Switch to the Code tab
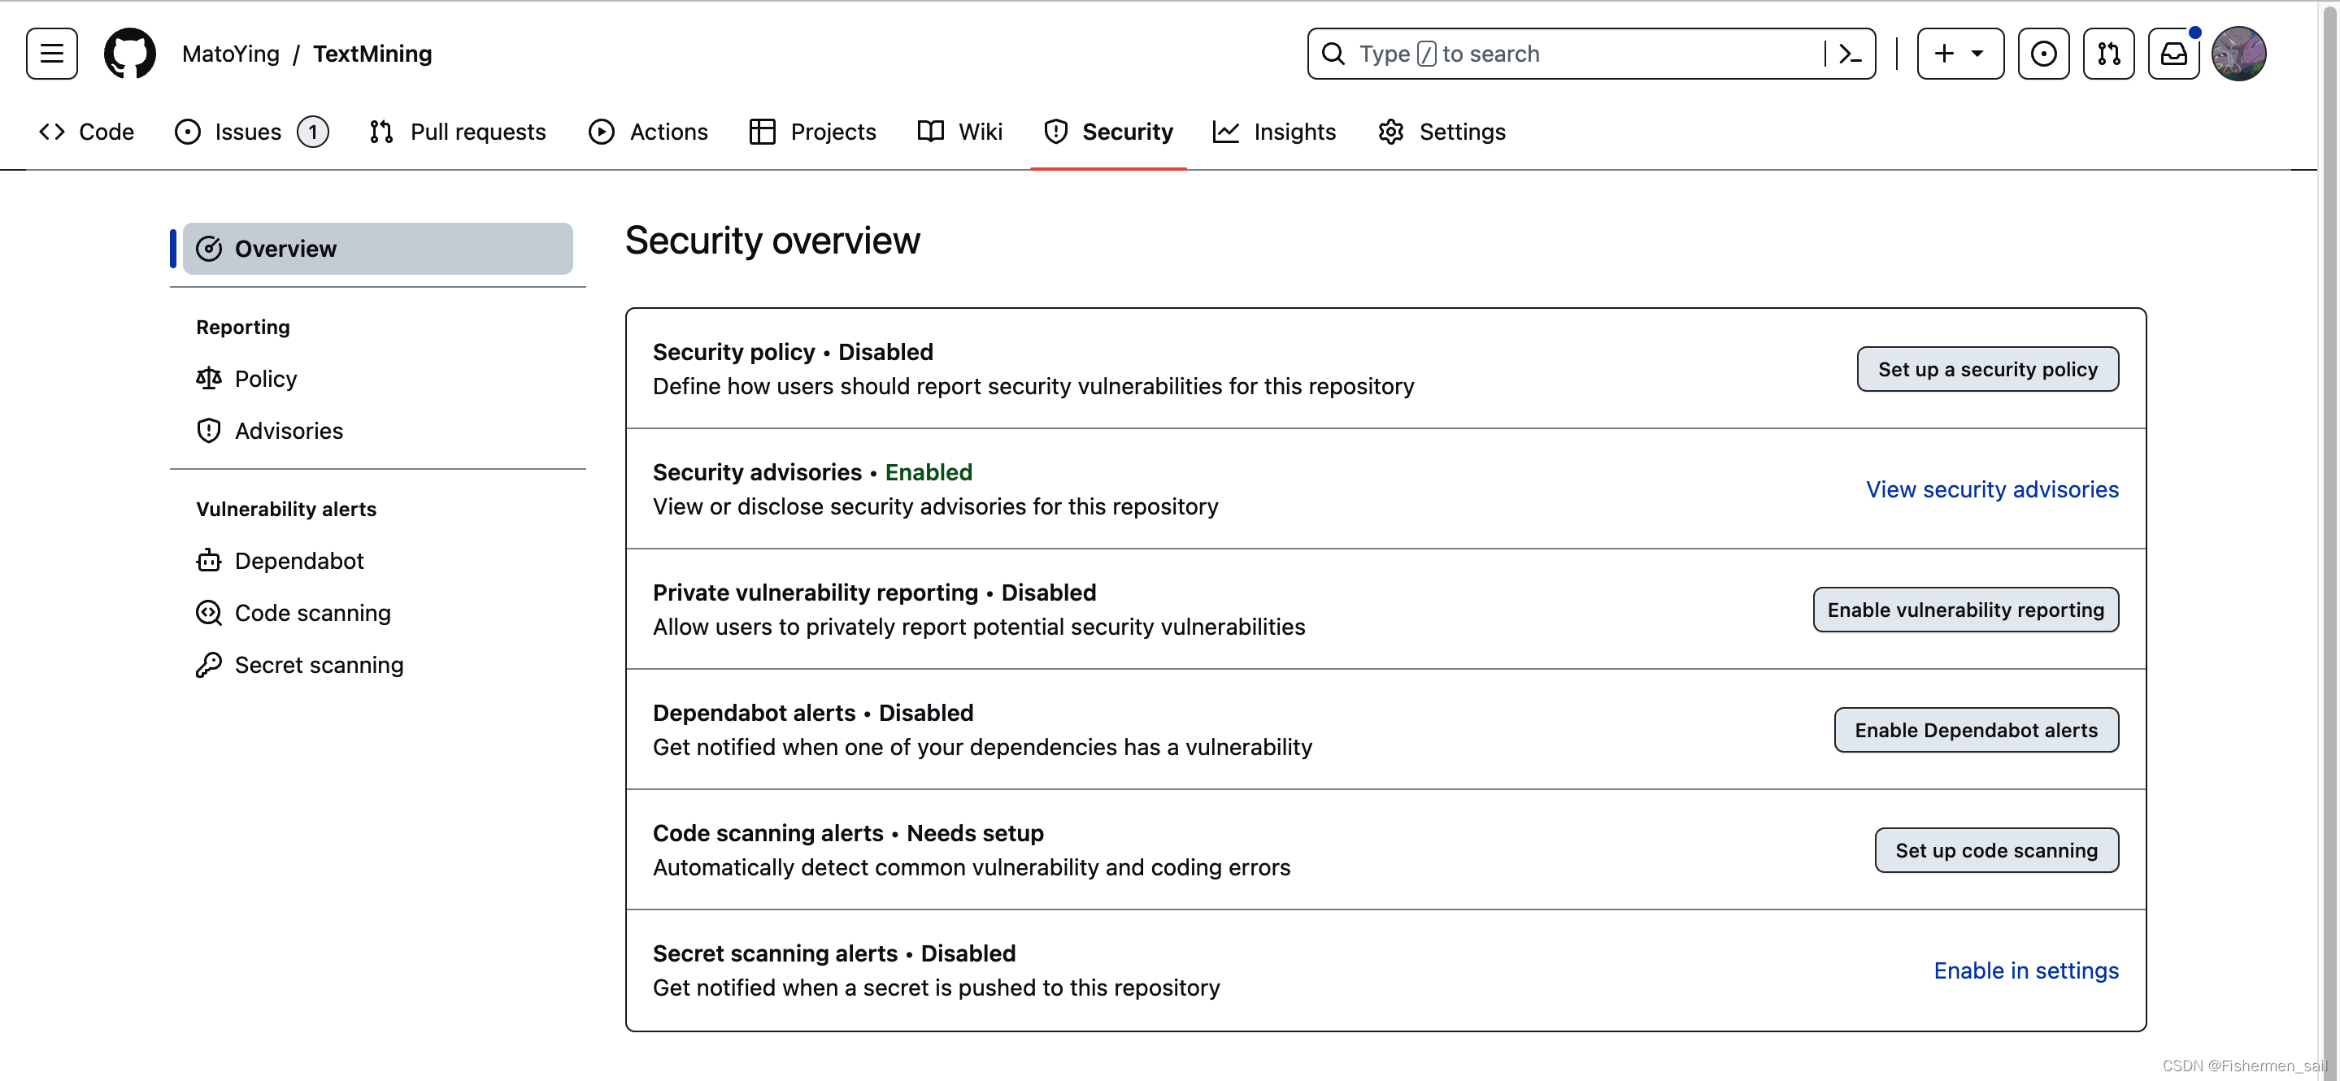Viewport: 2340px width, 1081px height. [x=87, y=132]
